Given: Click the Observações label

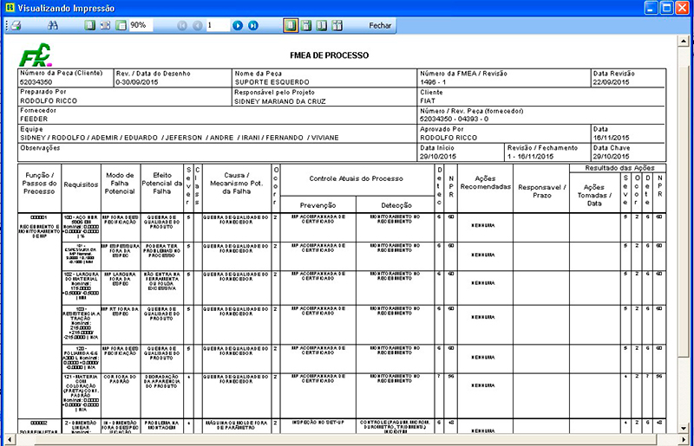Looking at the screenshot, I should tap(40, 147).
